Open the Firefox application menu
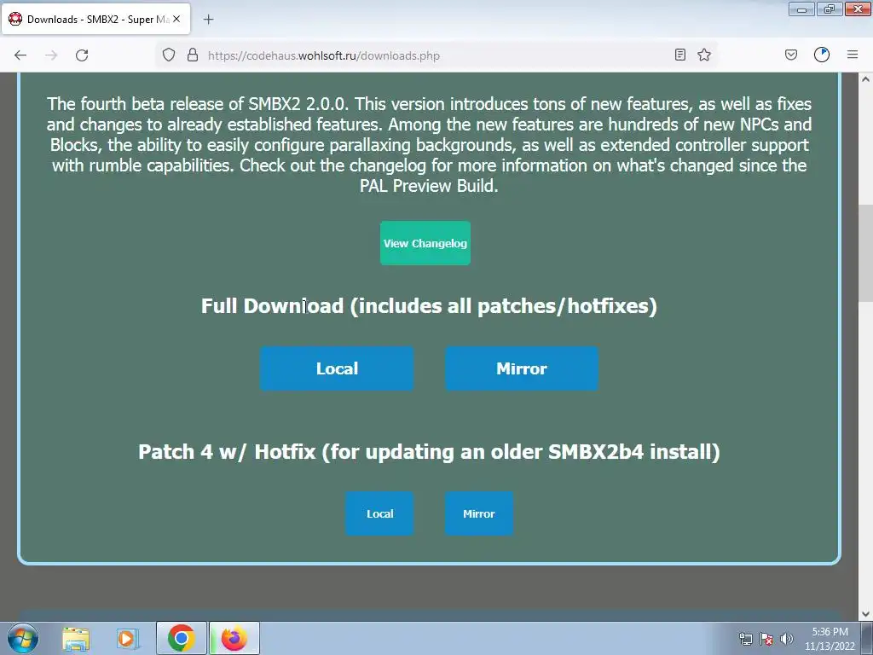Image resolution: width=873 pixels, height=655 pixels. pyautogui.click(x=853, y=55)
